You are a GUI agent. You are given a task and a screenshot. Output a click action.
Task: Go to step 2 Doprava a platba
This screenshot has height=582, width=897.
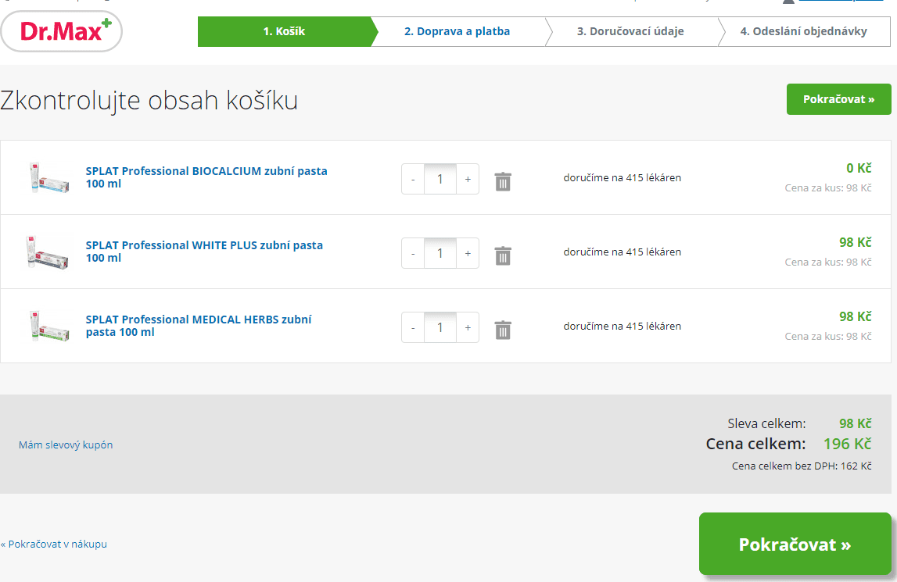457,31
